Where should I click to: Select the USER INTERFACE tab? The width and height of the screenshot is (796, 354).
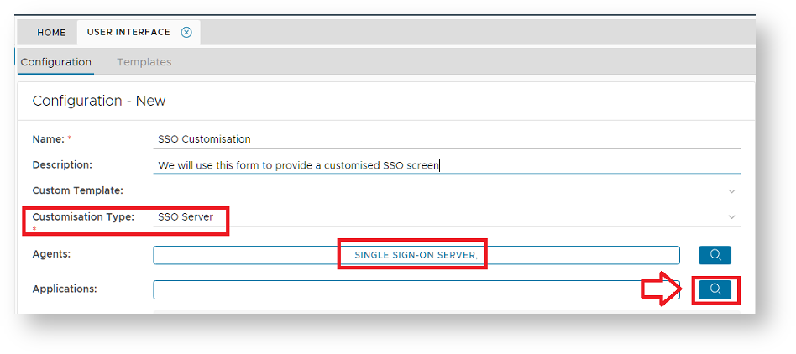coord(128,33)
